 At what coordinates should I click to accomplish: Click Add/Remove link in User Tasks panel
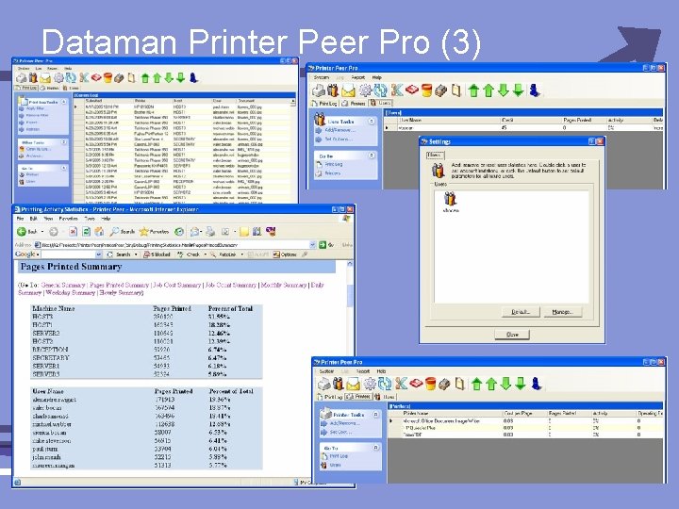(x=339, y=130)
